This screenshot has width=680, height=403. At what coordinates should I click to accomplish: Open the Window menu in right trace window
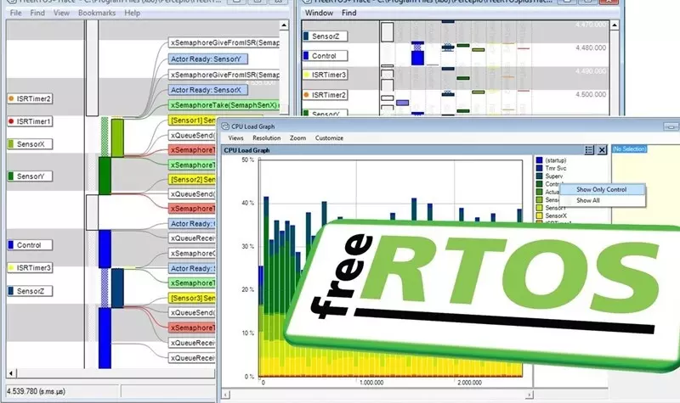click(319, 13)
